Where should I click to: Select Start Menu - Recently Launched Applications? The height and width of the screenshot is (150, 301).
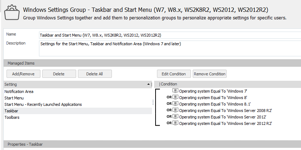43,104
